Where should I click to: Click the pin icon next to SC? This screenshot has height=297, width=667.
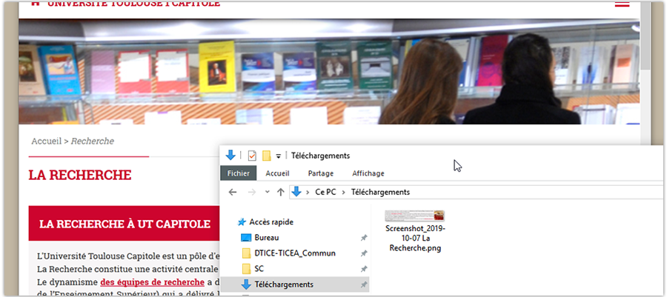pyautogui.click(x=364, y=270)
